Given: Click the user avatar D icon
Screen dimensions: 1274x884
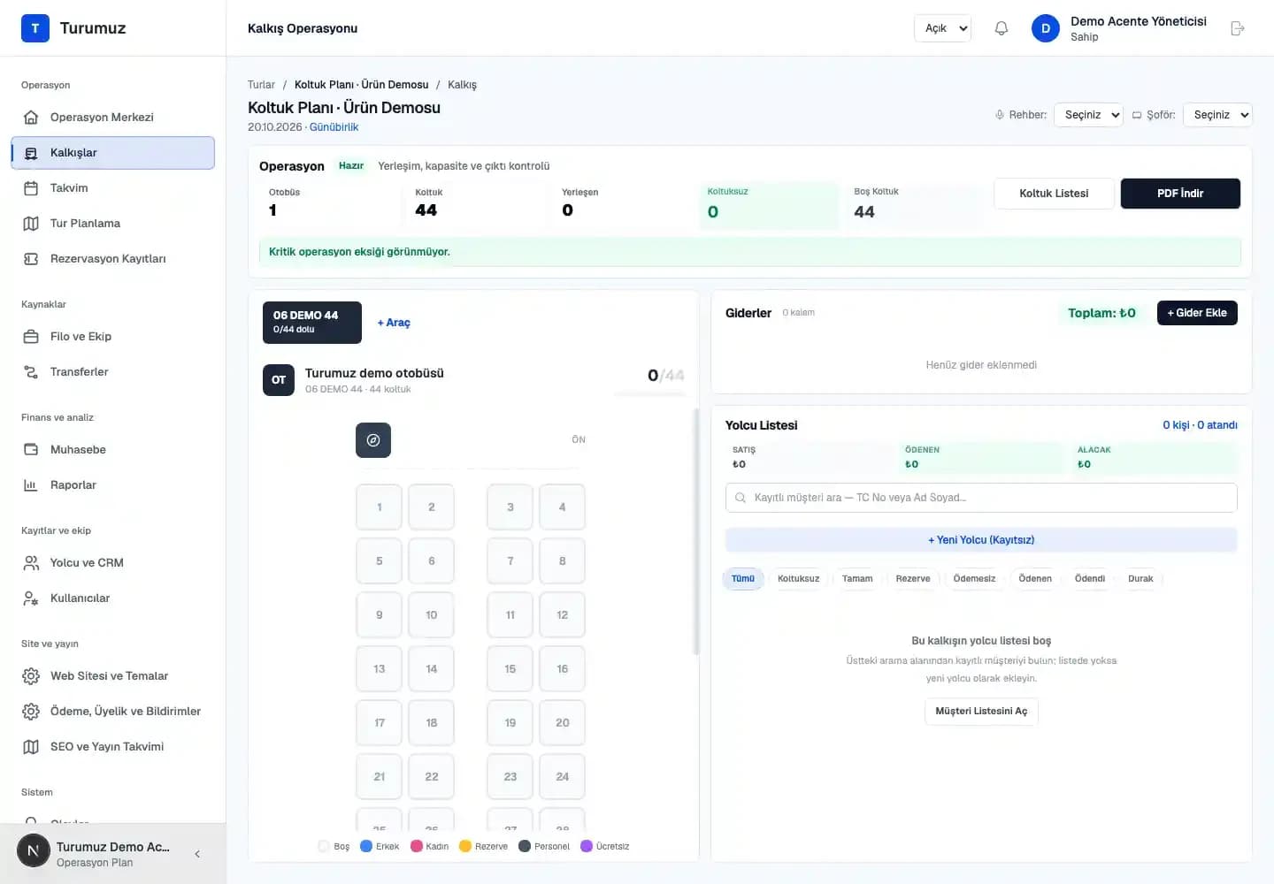Looking at the screenshot, I should [1046, 28].
